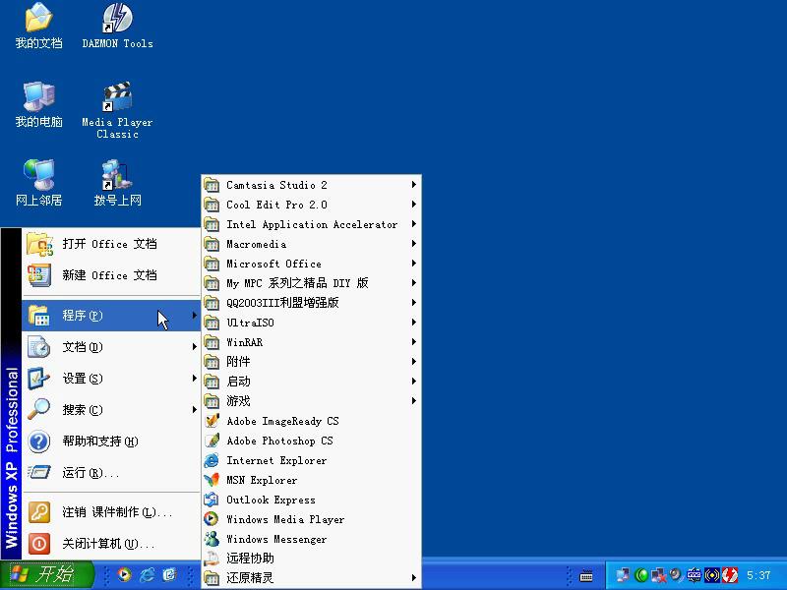Click the green round tray icon
Viewport: 787px width, 590px height.
(x=641, y=575)
